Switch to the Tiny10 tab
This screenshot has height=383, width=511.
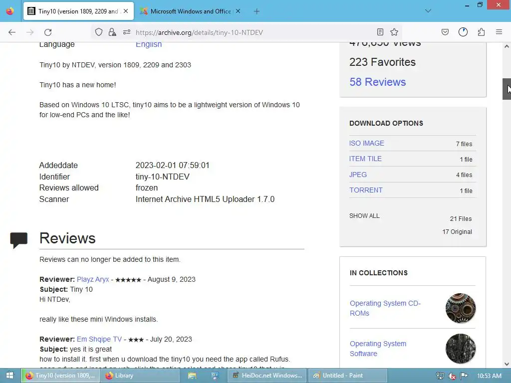pyautogui.click(x=78, y=11)
